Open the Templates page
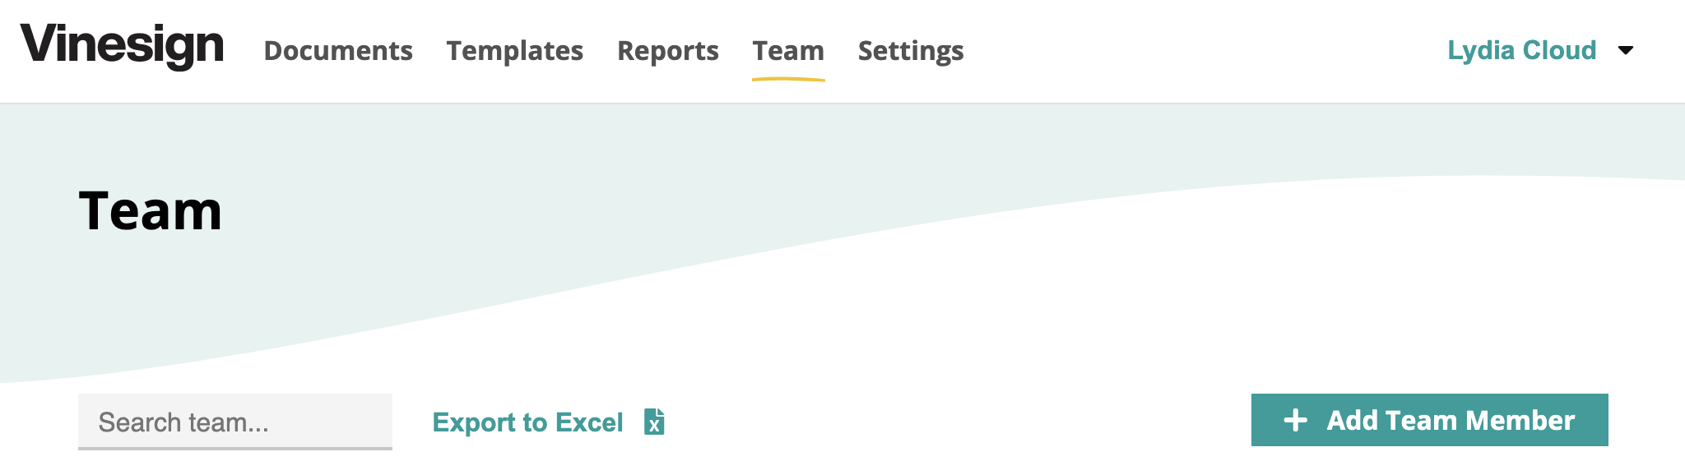The width and height of the screenshot is (1685, 475). coord(515,50)
